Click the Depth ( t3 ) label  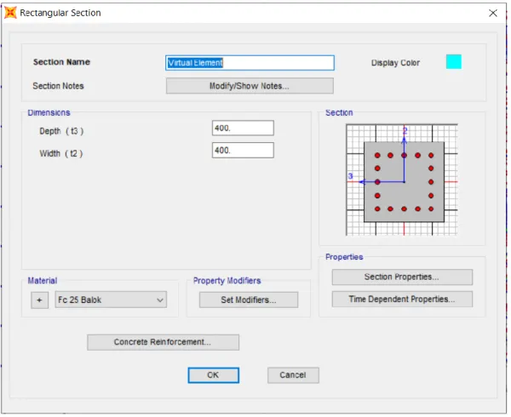[61, 131]
